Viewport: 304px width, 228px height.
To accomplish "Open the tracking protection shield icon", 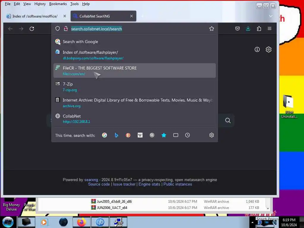I will tap(58, 29).
